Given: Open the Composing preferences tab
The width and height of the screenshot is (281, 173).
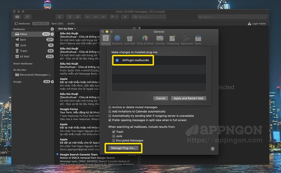Looking at the screenshot, I should coord(173,40).
